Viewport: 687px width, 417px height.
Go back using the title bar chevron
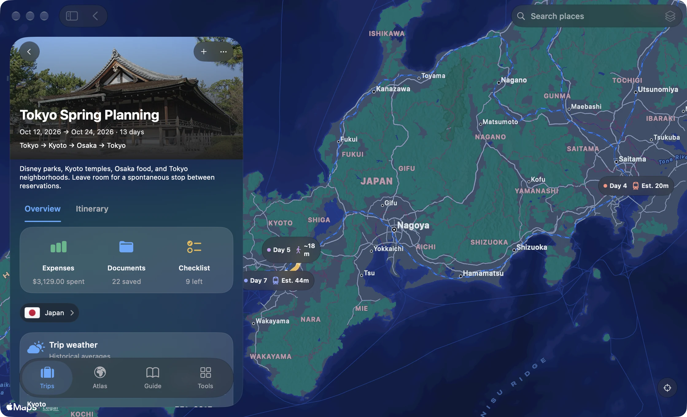point(95,16)
